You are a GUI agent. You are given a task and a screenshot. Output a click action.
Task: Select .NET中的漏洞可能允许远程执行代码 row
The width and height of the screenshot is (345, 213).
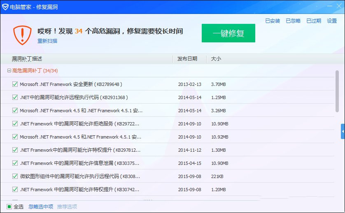[167, 97]
